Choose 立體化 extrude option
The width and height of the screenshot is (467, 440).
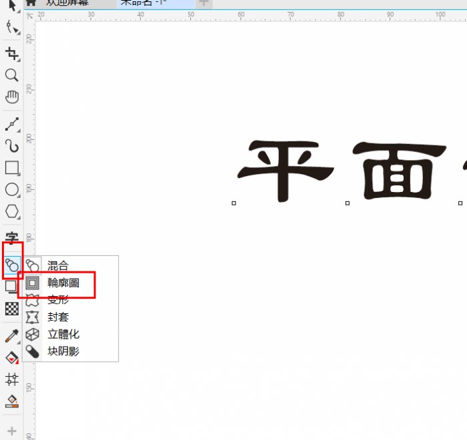[x=63, y=334]
